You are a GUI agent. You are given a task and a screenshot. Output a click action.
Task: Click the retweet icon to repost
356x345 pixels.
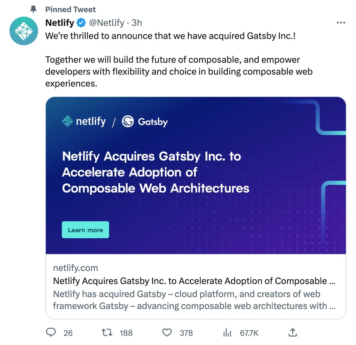(x=107, y=333)
